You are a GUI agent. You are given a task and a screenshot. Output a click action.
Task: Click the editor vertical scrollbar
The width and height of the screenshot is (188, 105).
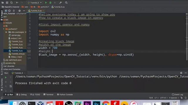click(187, 38)
